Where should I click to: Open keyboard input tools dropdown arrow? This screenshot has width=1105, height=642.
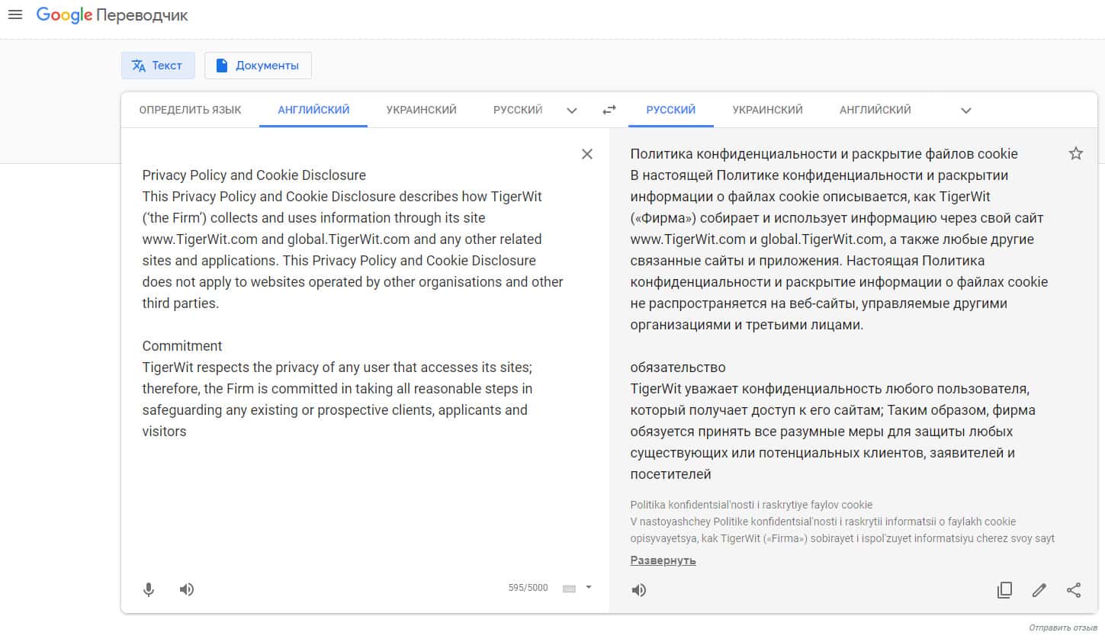[x=589, y=587]
